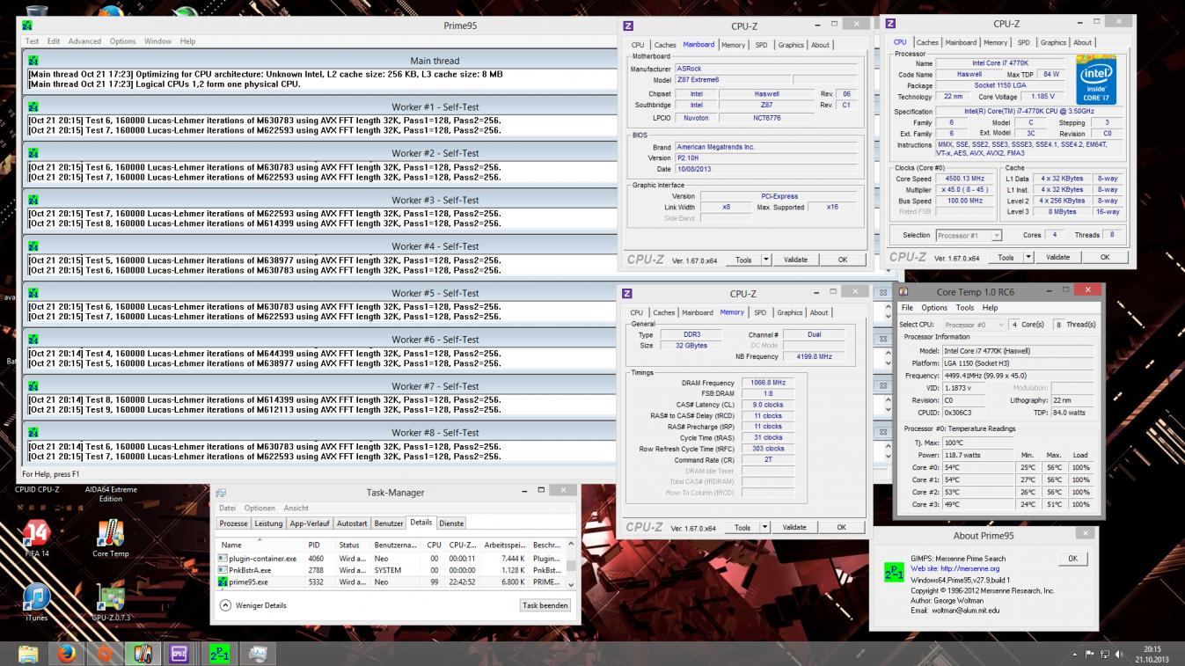This screenshot has height=666, width=1185.
Task: Switch to the Leistung tab in Task-Manager
Action: 268,523
